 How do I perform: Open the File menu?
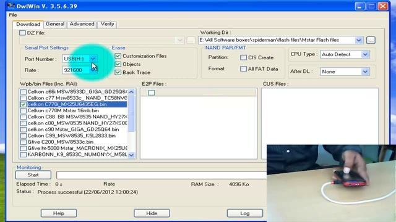tap(12, 15)
